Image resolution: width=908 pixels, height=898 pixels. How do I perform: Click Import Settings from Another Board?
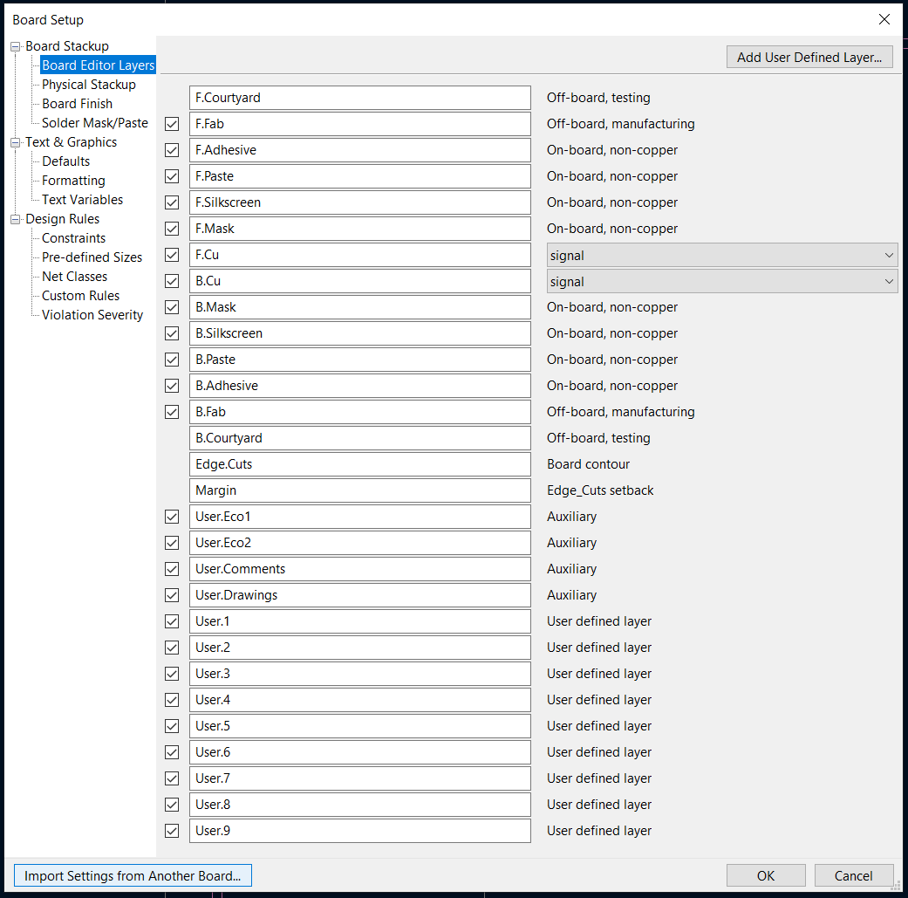point(133,875)
